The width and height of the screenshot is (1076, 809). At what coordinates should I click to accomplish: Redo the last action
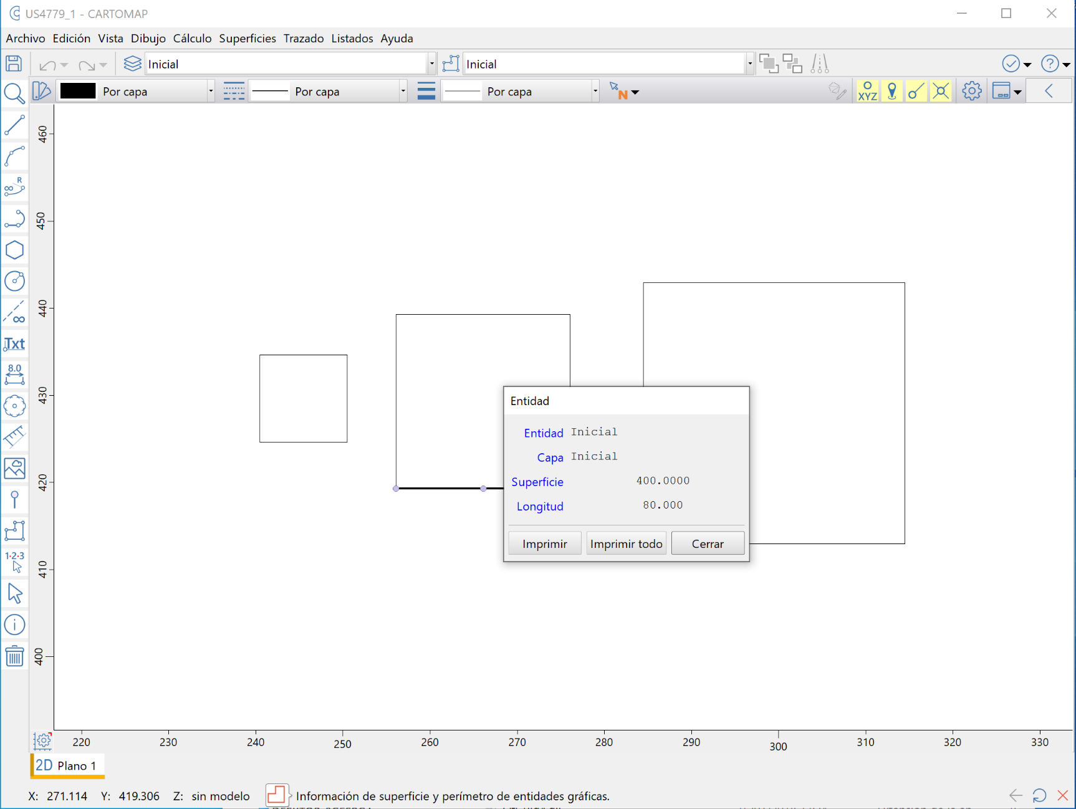[87, 65]
